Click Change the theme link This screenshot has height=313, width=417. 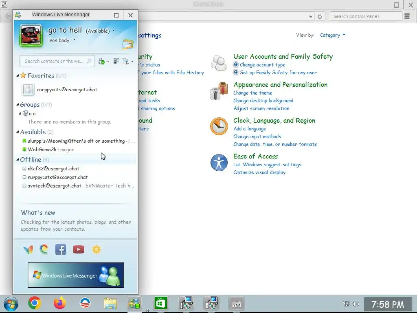coord(252,93)
